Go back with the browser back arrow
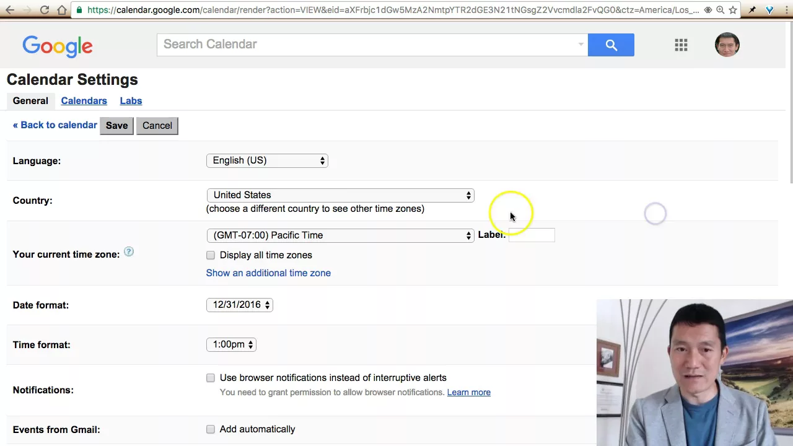 tap(10, 10)
